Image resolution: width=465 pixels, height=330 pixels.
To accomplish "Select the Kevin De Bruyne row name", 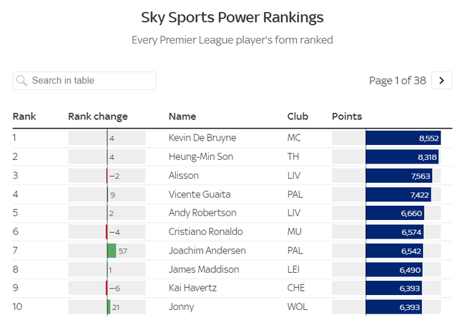I will point(202,138).
